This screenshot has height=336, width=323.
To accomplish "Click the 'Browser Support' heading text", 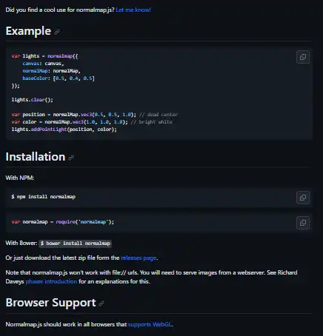I will tap(50, 303).
